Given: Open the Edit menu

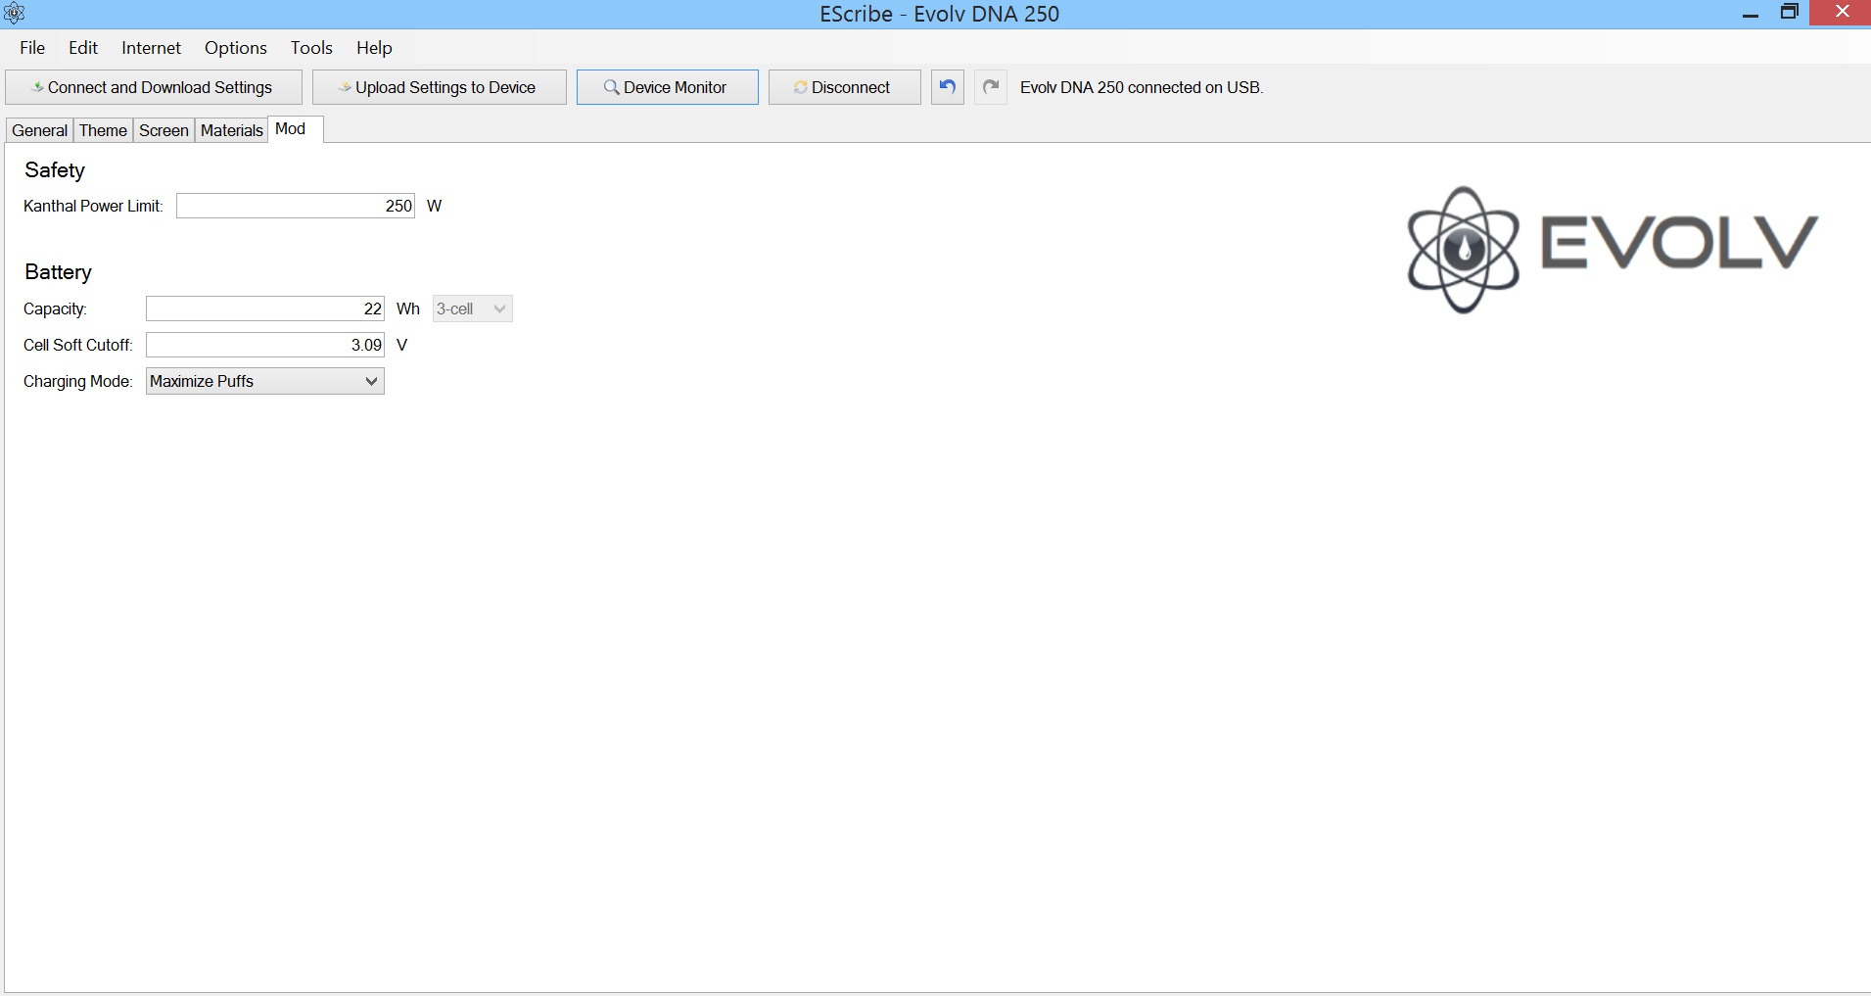Looking at the screenshot, I should (x=83, y=48).
